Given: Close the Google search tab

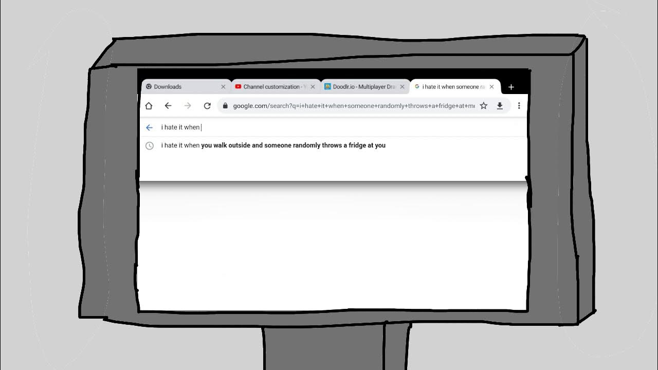Looking at the screenshot, I should coord(491,87).
